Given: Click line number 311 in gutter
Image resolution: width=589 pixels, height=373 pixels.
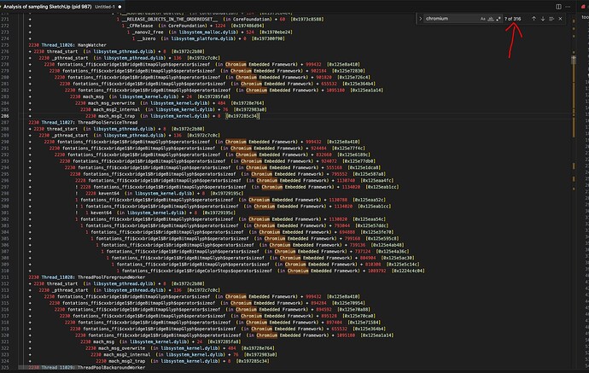Looking at the screenshot, I should 5,277.
